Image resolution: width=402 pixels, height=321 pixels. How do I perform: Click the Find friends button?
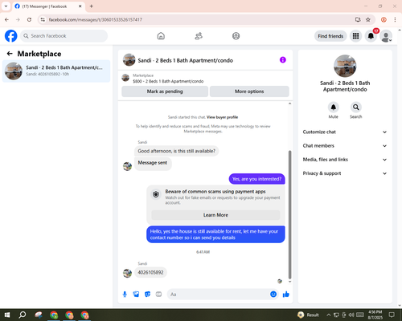[x=330, y=36]
